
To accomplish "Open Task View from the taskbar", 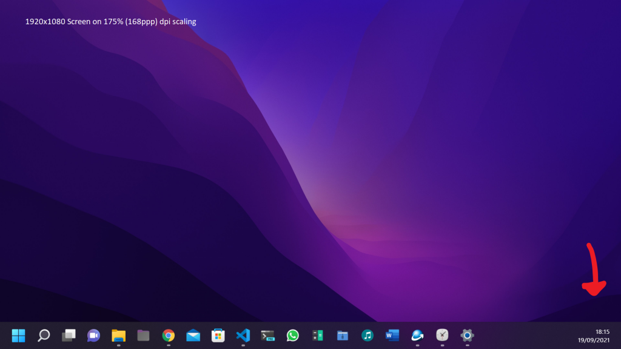I will coord(69,335).
